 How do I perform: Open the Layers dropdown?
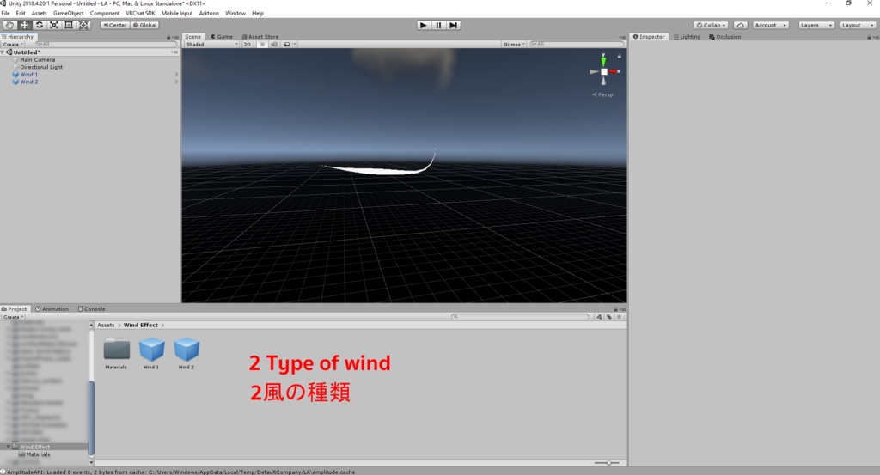point(816,25)
